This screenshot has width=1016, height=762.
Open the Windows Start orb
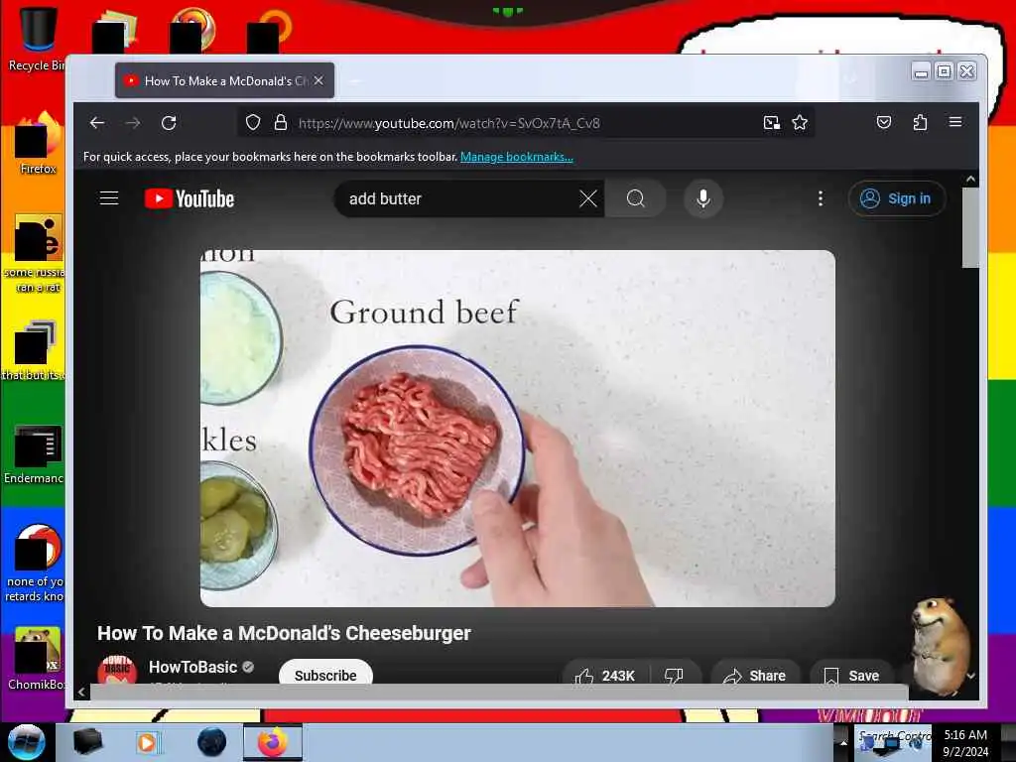(26, 742)
